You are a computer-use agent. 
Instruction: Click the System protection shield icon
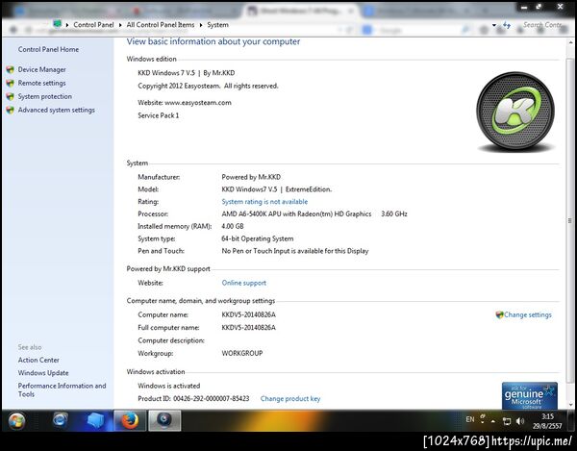11,96
